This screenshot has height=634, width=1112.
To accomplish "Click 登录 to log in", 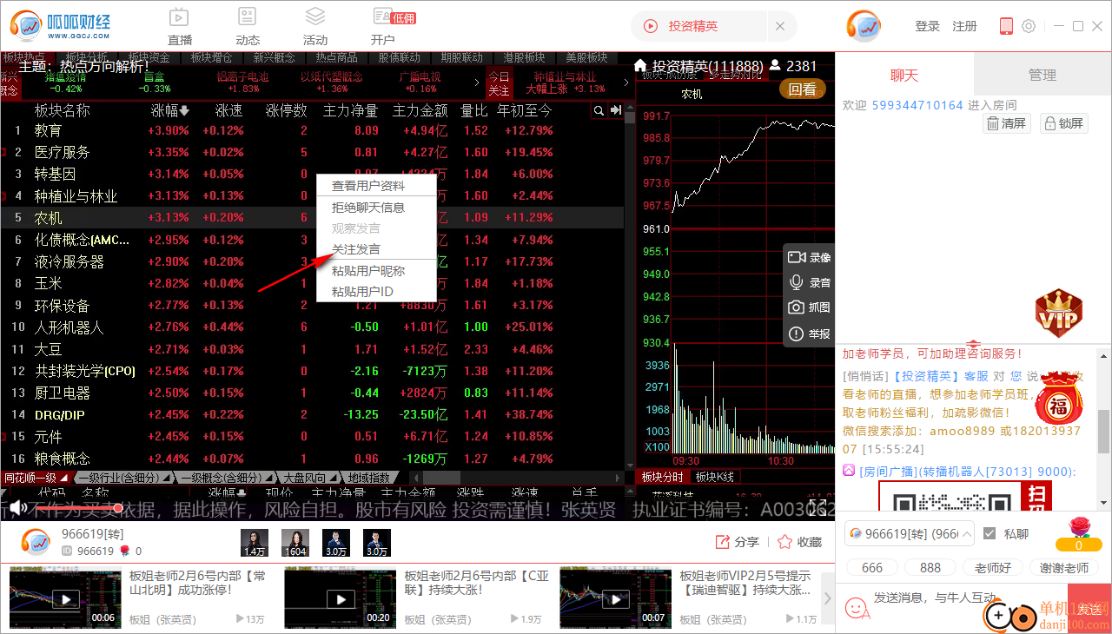I will pyautogui.click(x=927, y=26).
